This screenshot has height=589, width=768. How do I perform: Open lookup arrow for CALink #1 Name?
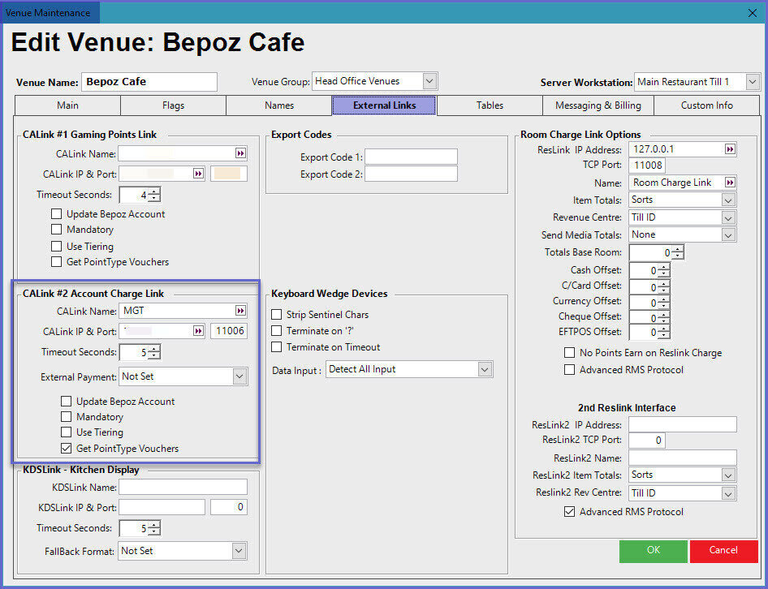tap(240, 153)
